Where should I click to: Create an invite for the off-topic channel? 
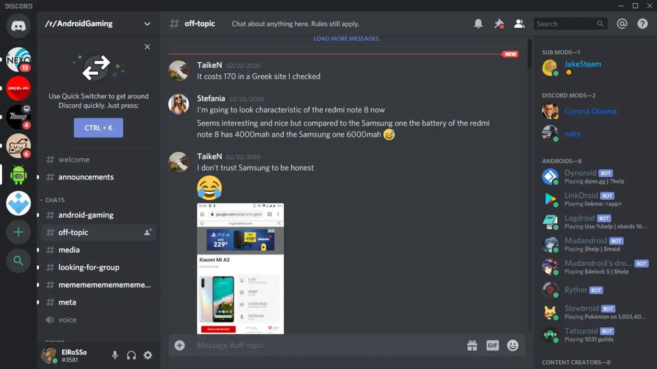[x=148, y=232]
